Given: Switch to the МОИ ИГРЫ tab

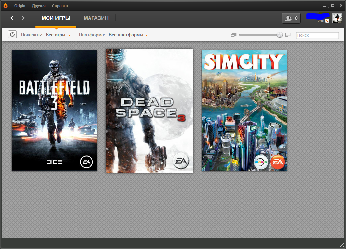Looking at the screenshot, I should point(56,18).
